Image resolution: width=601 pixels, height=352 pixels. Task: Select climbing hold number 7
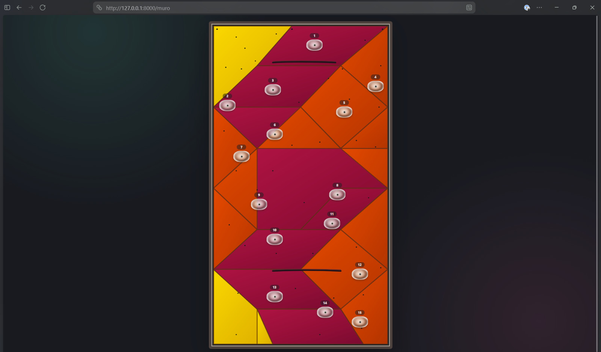[x=242, y=156]
